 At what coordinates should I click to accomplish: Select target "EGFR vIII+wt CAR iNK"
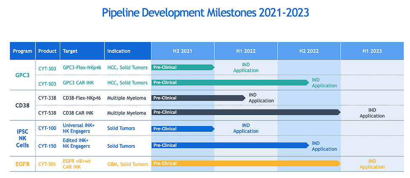[77, 164]
